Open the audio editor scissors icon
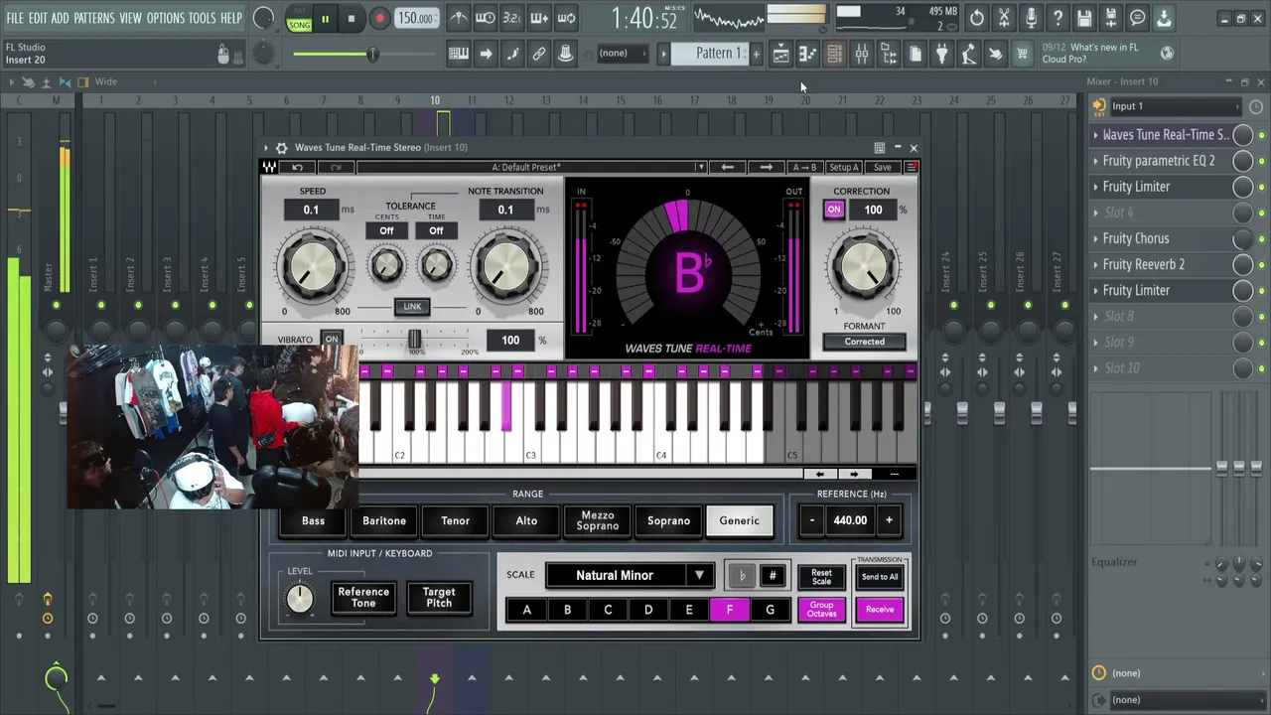 coord(1004,18)
